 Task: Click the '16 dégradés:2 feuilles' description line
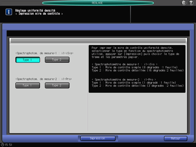pos(138,70)
